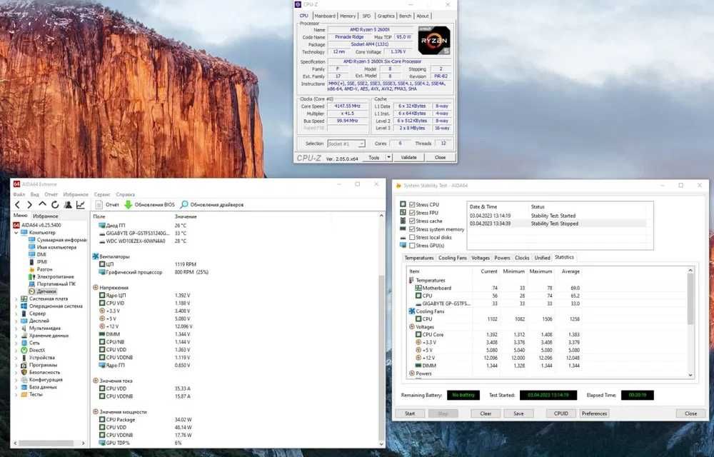Expand the Системная плата node
Viewport: 714px width, 457px height.
point(16,299)
